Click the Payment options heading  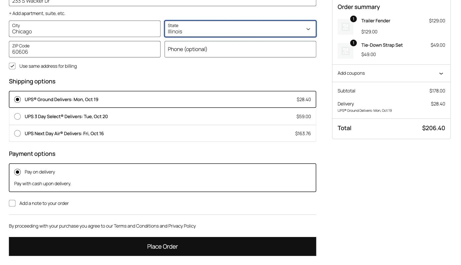click(x=32, y=154)
